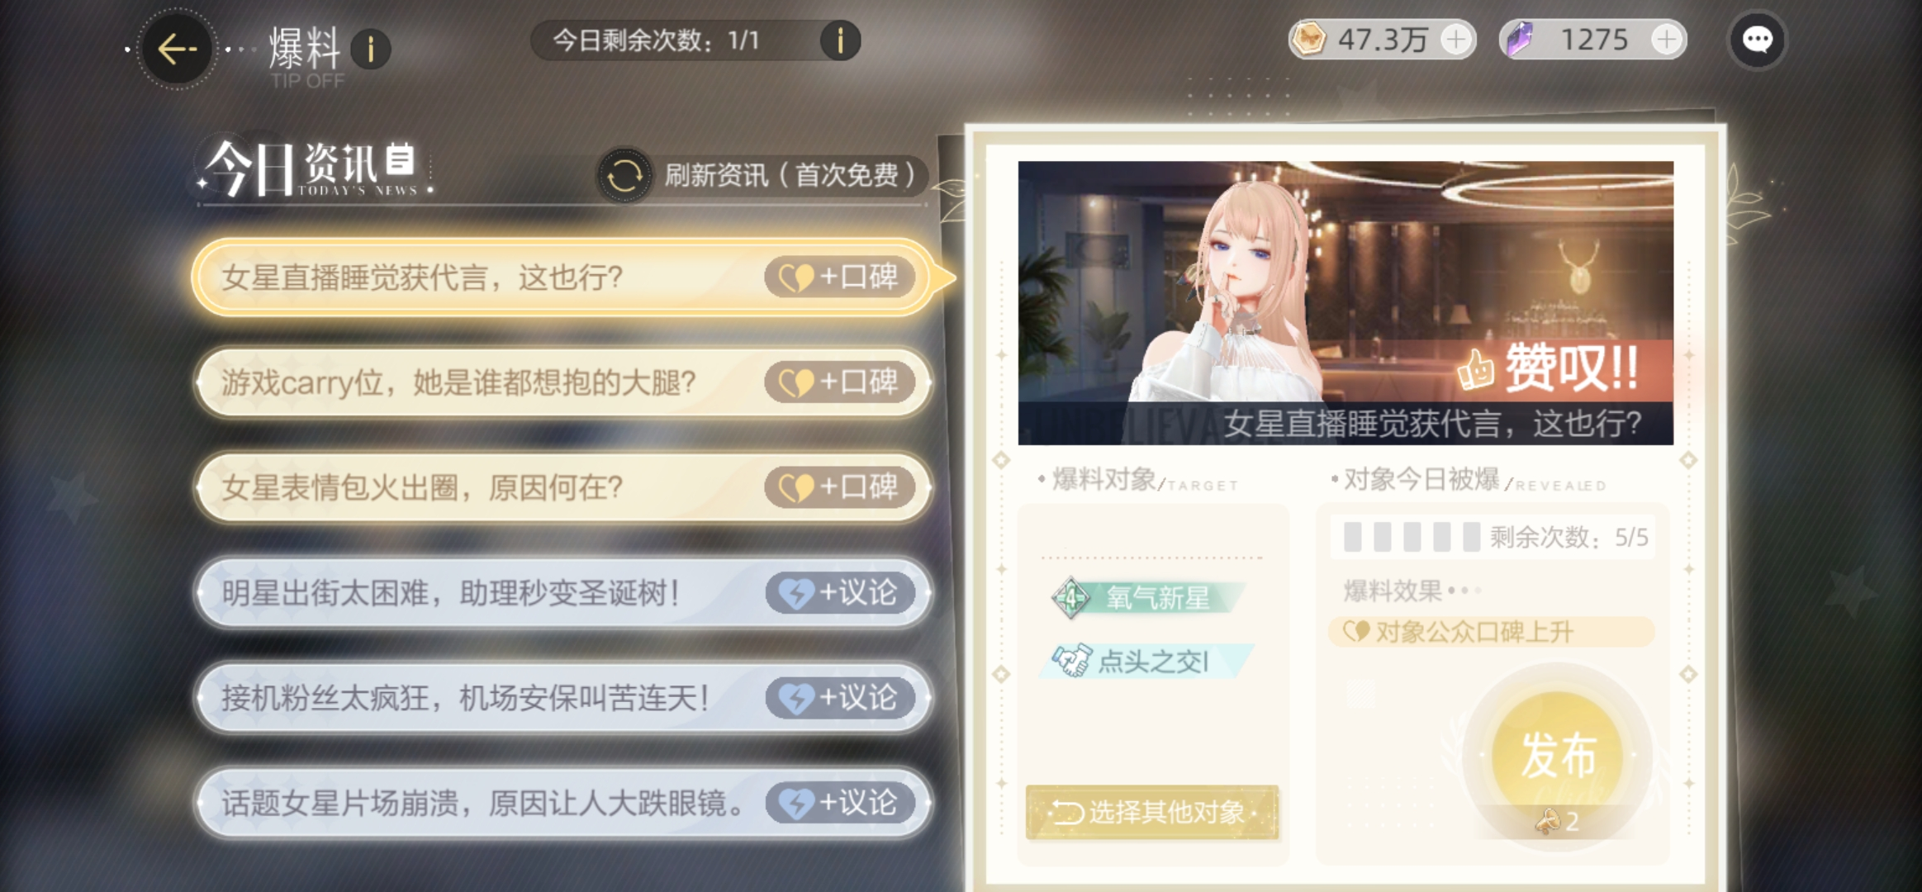This screenshot has height=892, width=1922.
Task: Open the chat bubble icon
Action: click(x=1757, y=40)
